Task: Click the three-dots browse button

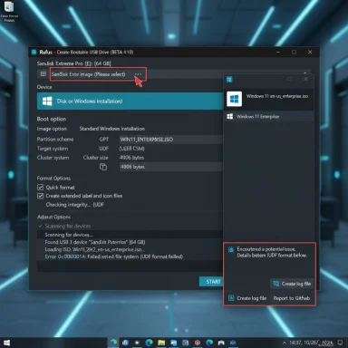Action: pos(138,74)
